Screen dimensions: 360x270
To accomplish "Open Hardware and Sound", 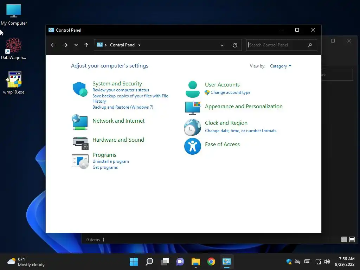I will 118,140.
